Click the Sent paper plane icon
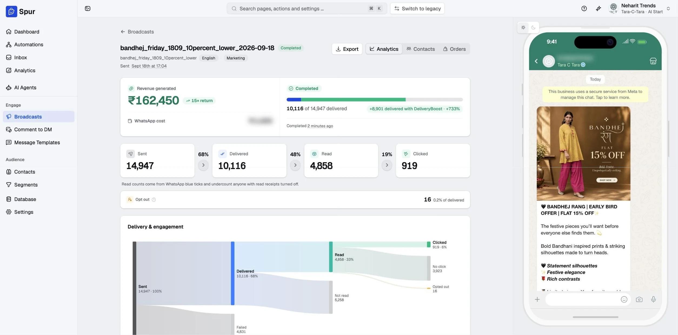Screen dimensions: 678x335 tap(131, 154)
